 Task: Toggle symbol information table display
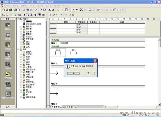click(x=19, y=15)
